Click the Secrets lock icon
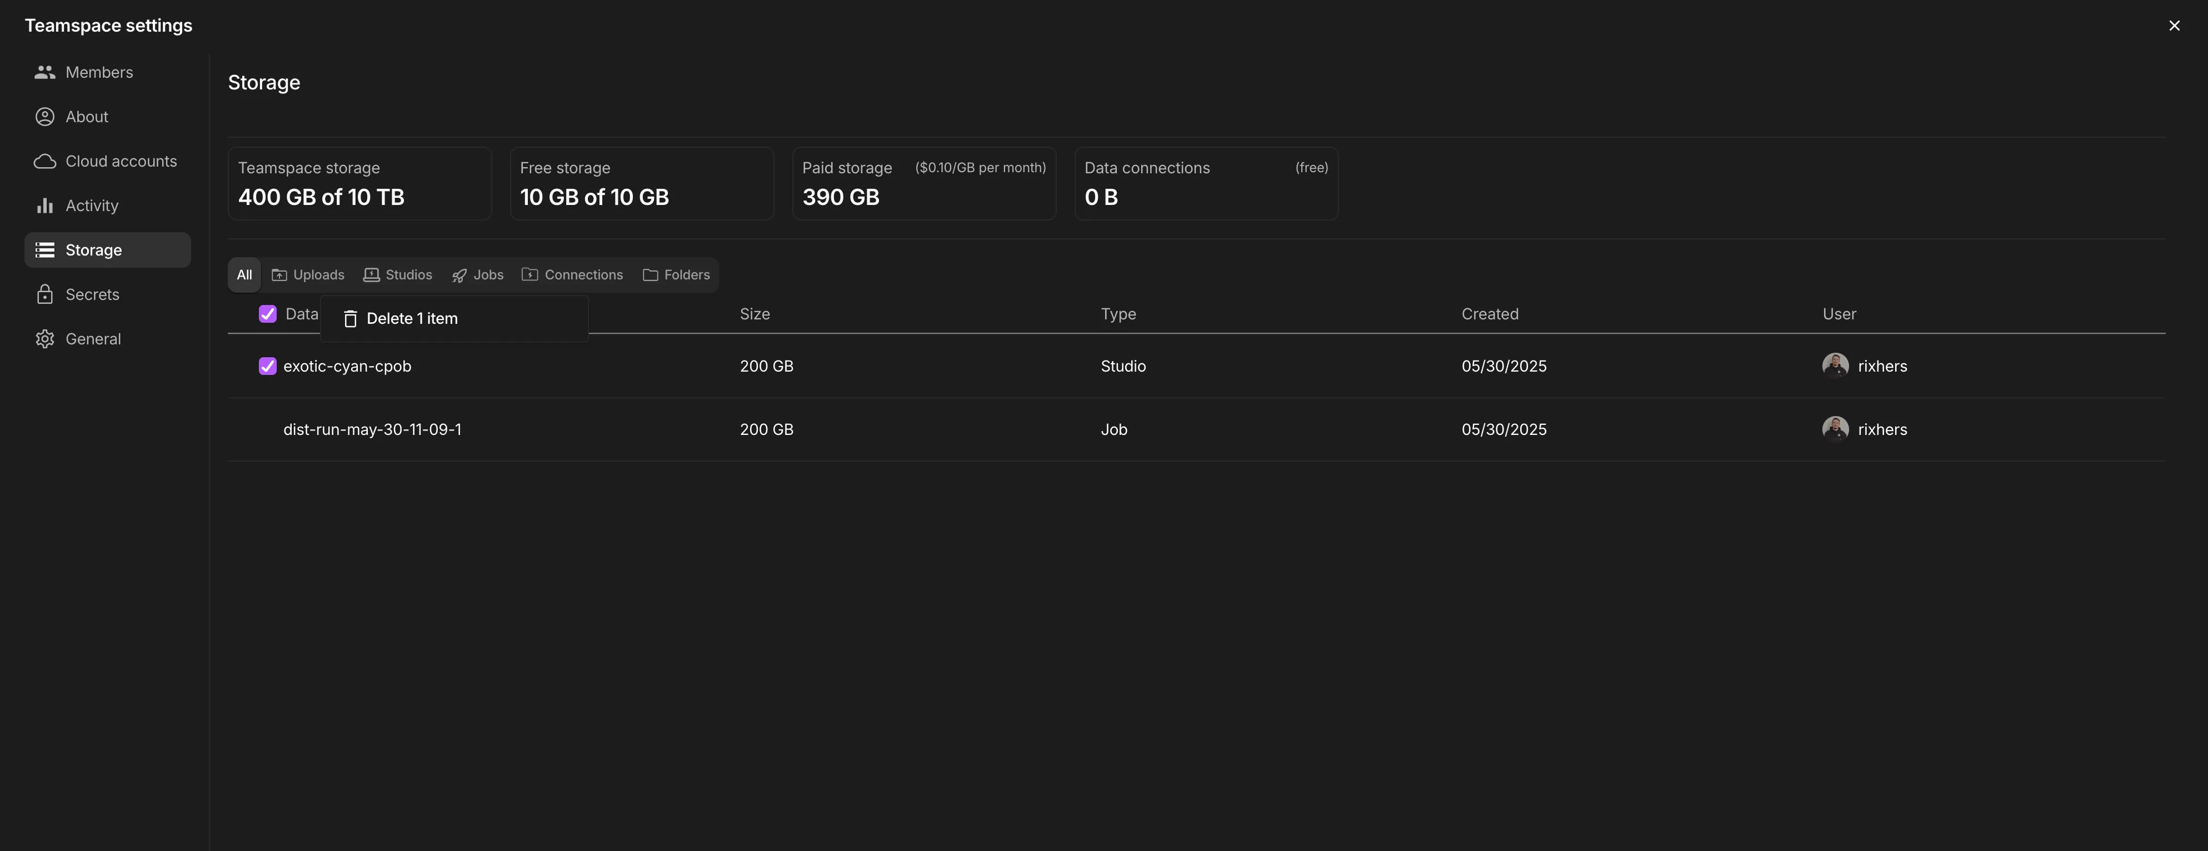Viewport: 2208px width, 851px height. click(44, 295)
